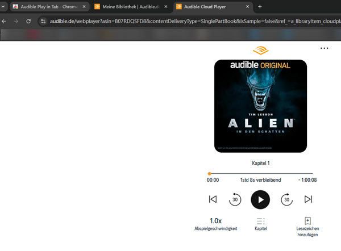Go back in browser history
Screen dimensions: 341x251
pos(4,22)
